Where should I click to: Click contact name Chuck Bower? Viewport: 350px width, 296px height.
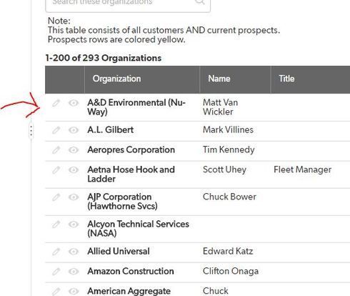click(x=229, y=197)
